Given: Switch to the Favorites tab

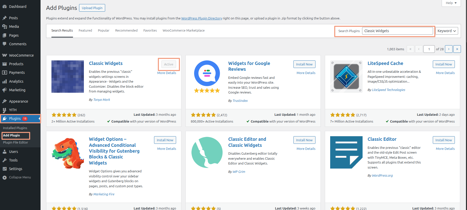Looking at the screenshot, I should point(150,31).
